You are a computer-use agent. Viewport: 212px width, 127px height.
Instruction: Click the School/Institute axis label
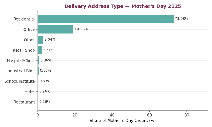[x=20, y=81]
